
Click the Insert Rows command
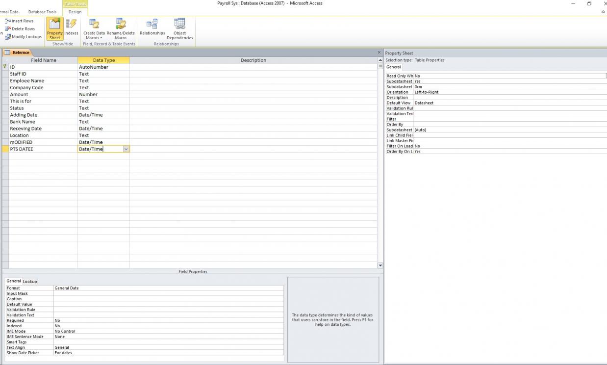tap(19, 21)
